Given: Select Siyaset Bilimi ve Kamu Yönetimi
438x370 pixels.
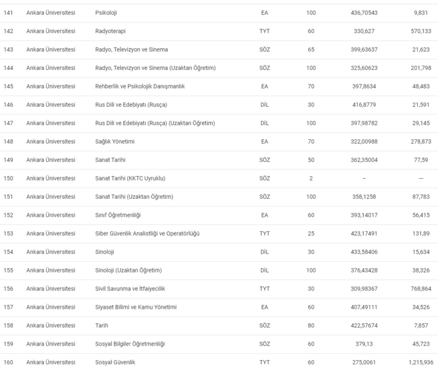Looking at the screenshot, I should pyautogui.click(x=136, y=307).
